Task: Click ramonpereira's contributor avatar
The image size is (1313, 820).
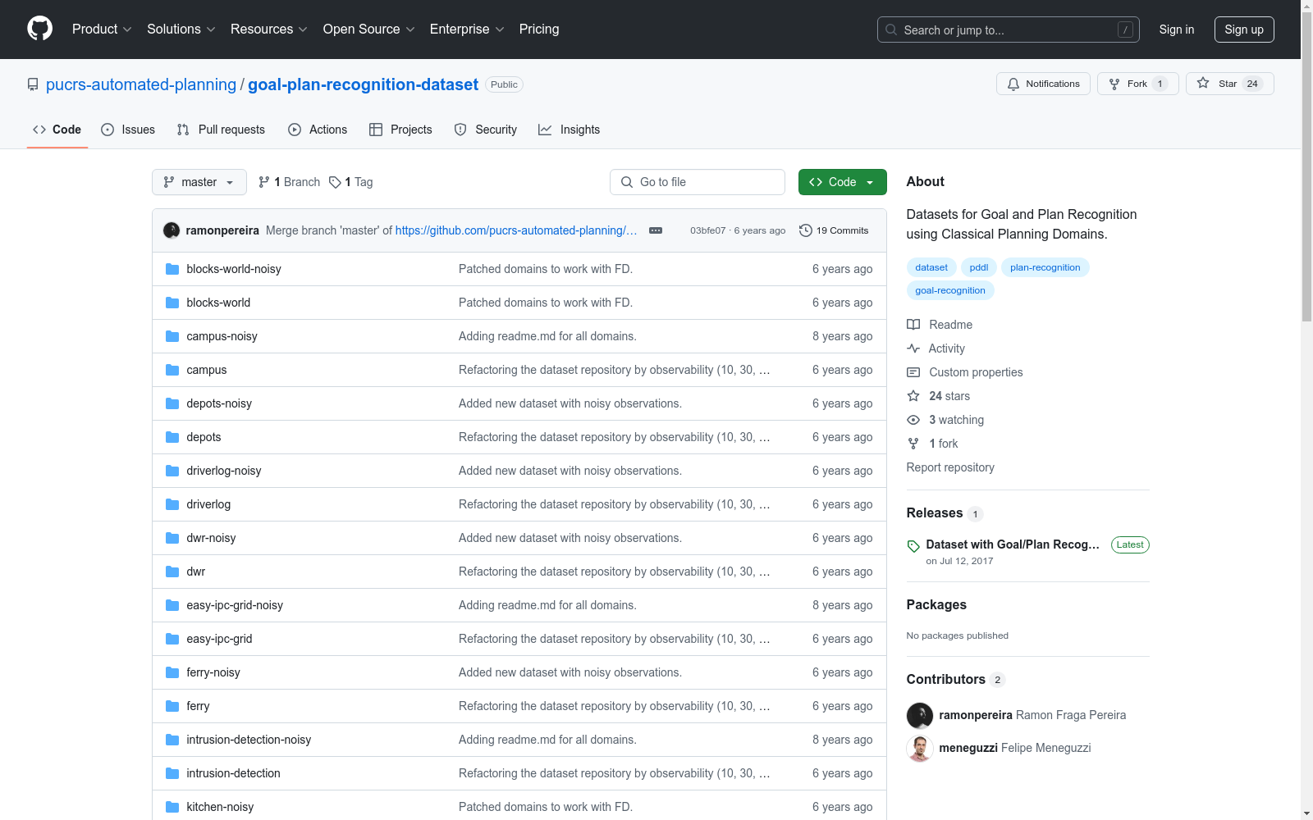Action: point(920,716)
